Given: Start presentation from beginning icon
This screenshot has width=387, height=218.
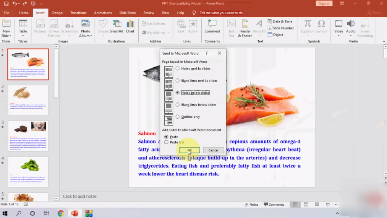Looking at the screenshot, I should coord(33,3).
